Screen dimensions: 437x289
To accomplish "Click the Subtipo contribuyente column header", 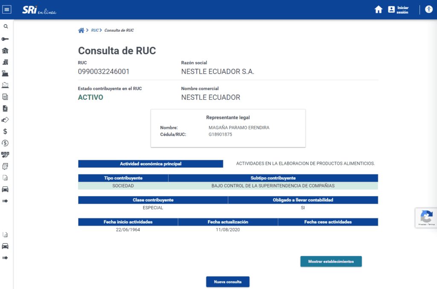I will (x=273, y=178).
